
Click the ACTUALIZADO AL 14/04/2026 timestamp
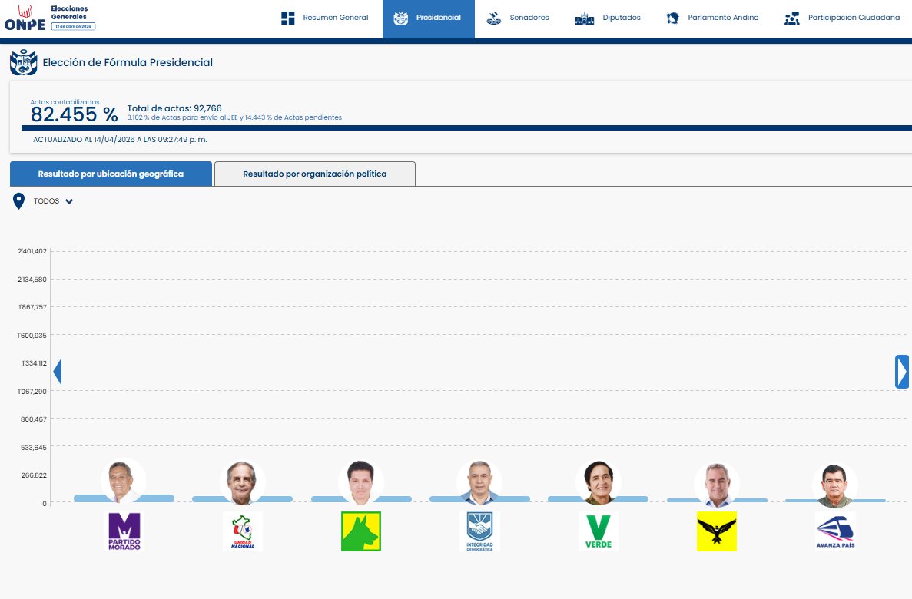[120, 140]
